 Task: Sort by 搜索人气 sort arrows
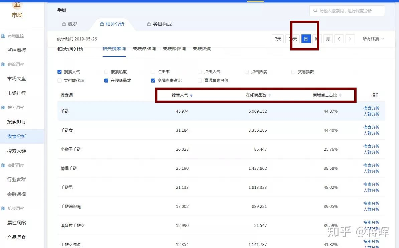point(191,95)
